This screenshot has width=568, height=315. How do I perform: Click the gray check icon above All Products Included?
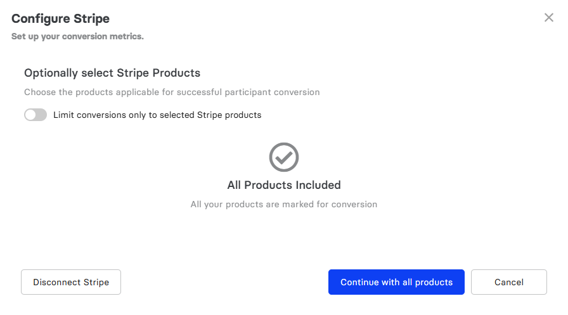tap(284, 157)
